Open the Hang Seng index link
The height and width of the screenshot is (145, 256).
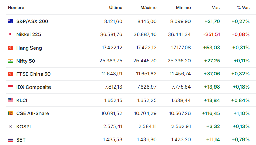pos(29,48)
